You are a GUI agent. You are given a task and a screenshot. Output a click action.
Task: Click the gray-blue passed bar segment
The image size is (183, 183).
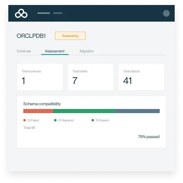138,111
